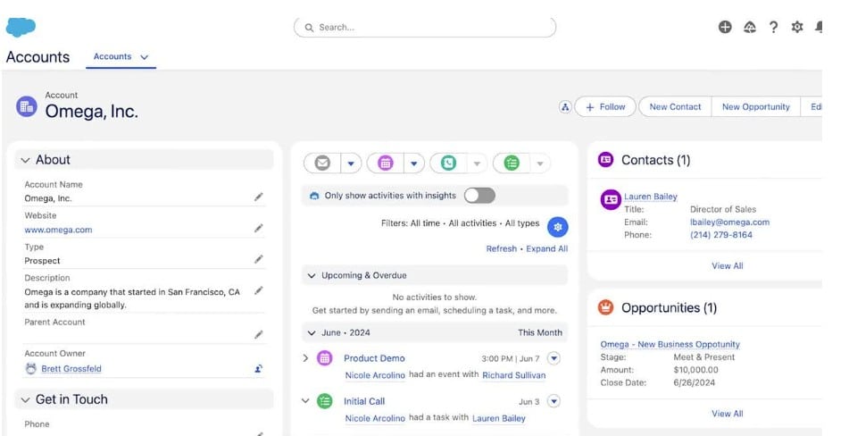Click the Omega, Inc. page title

click(91, 111)
